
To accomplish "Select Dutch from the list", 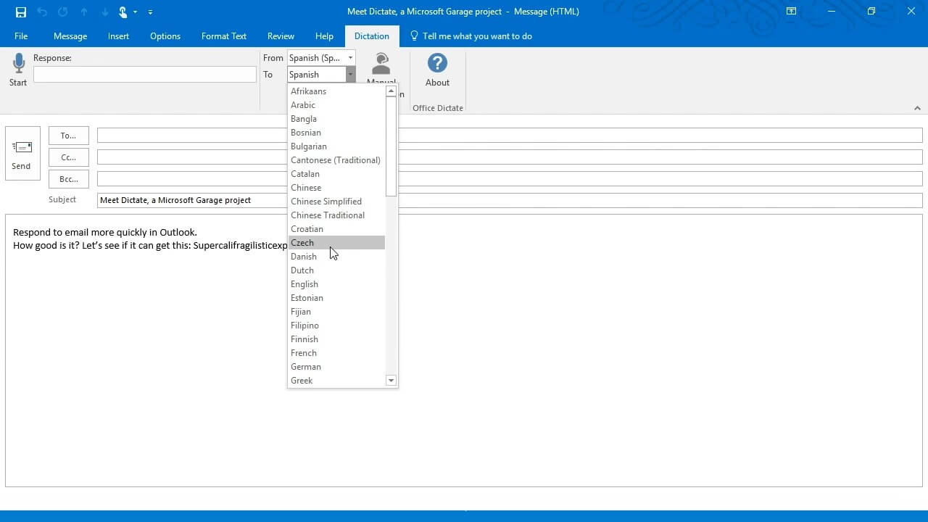I will [336, 270].
